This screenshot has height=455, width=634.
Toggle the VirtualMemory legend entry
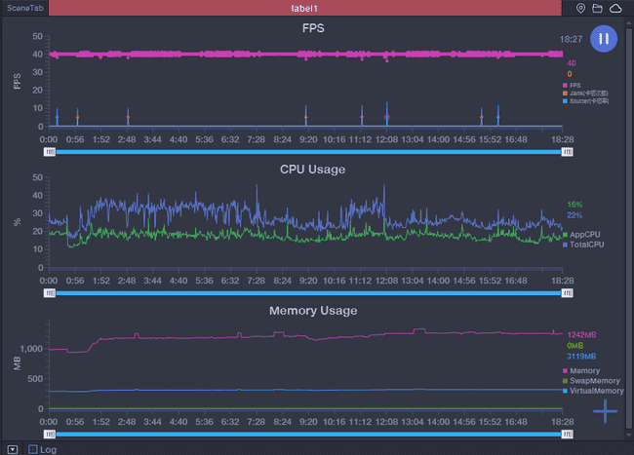[593, 391]
